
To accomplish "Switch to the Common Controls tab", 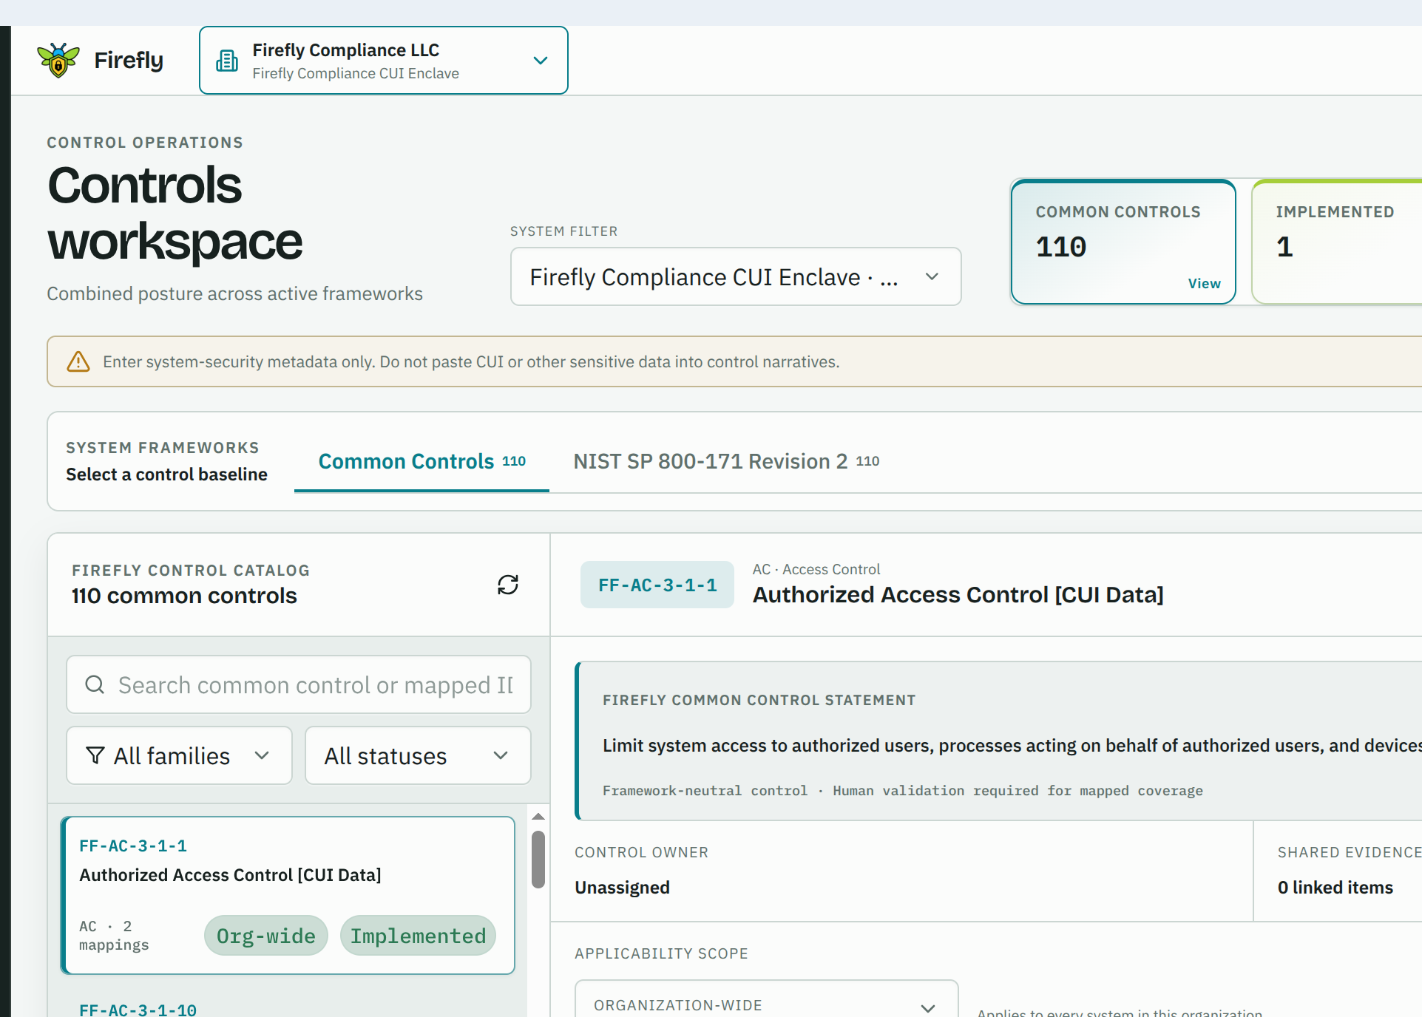I will 421,461.
